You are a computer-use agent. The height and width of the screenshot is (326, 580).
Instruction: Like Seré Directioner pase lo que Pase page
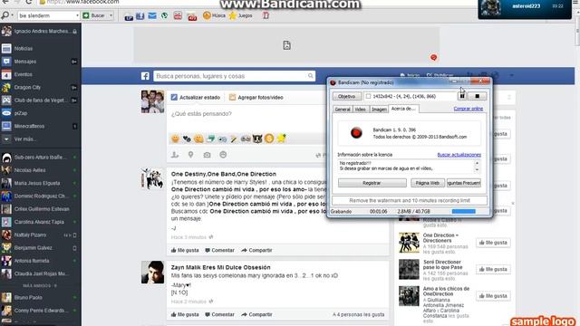tap(493, 270)
